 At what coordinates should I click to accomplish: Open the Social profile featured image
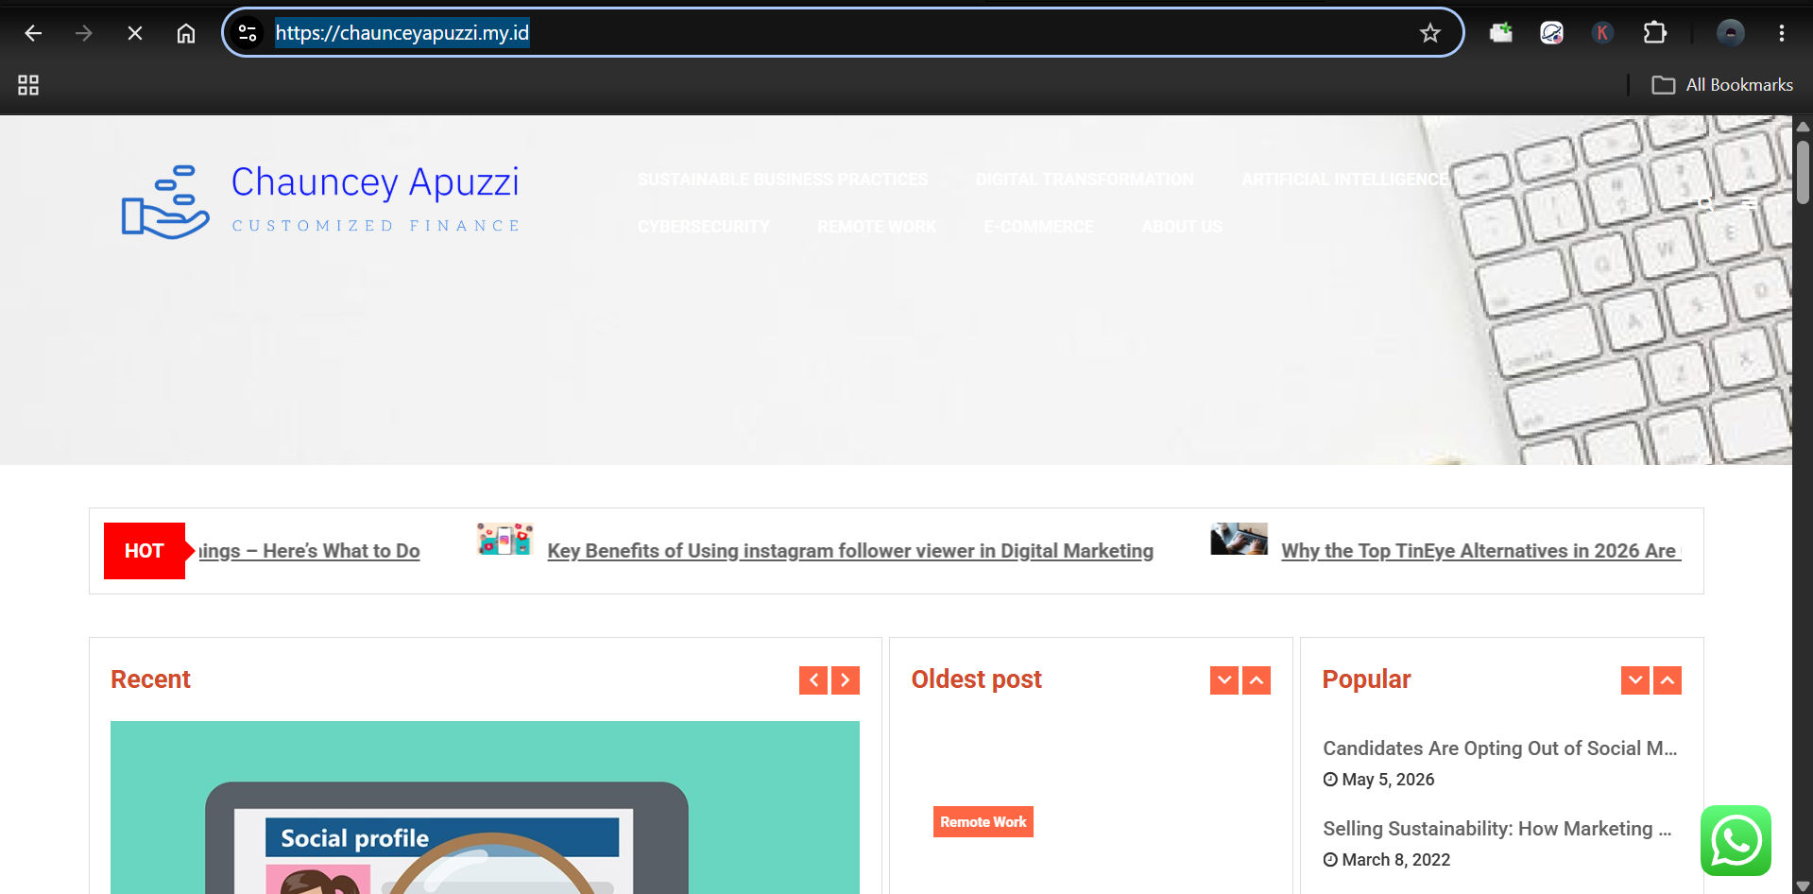pyautogui.click(x=485, y=807)
